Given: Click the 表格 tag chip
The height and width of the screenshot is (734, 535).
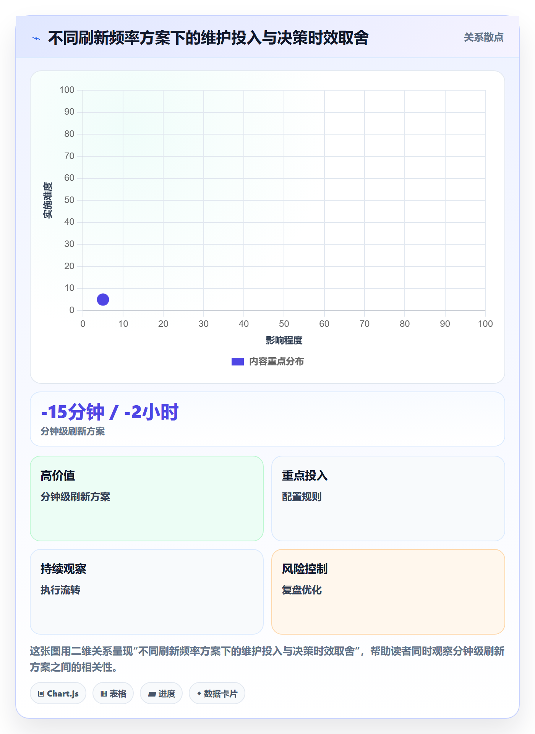Looking at the screenshot, I should coord(113,693).
